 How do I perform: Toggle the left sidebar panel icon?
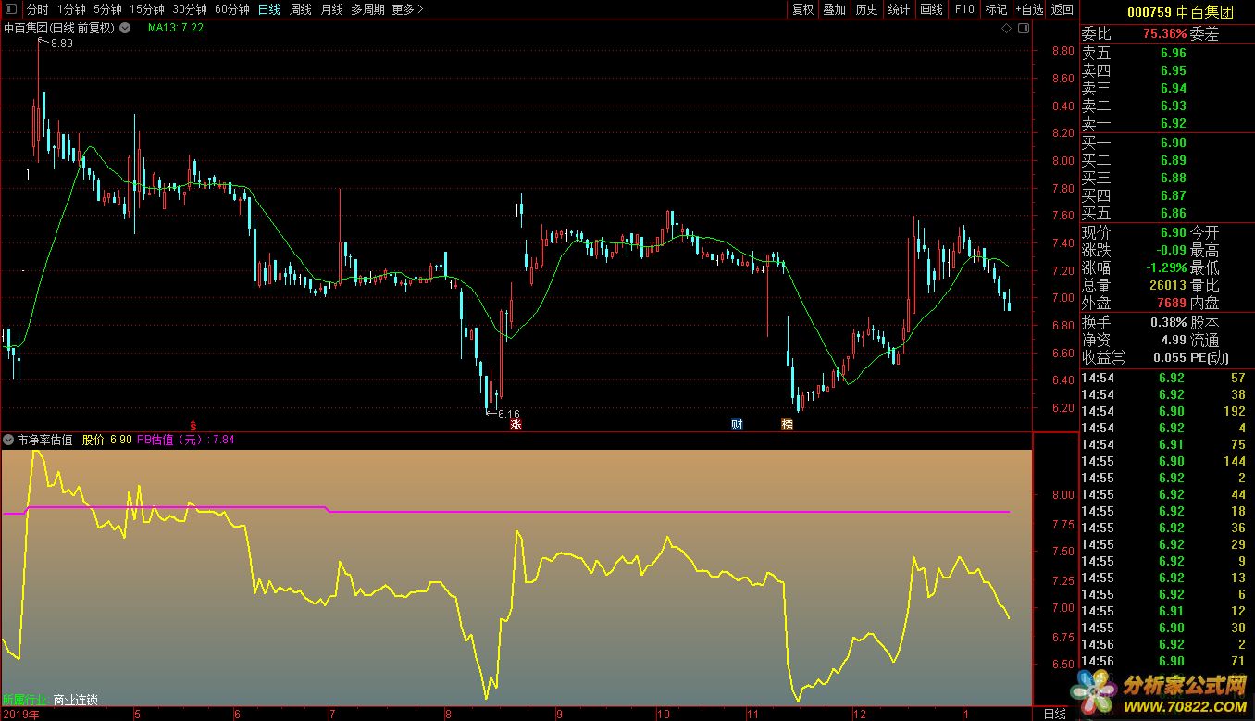point(9,9)
